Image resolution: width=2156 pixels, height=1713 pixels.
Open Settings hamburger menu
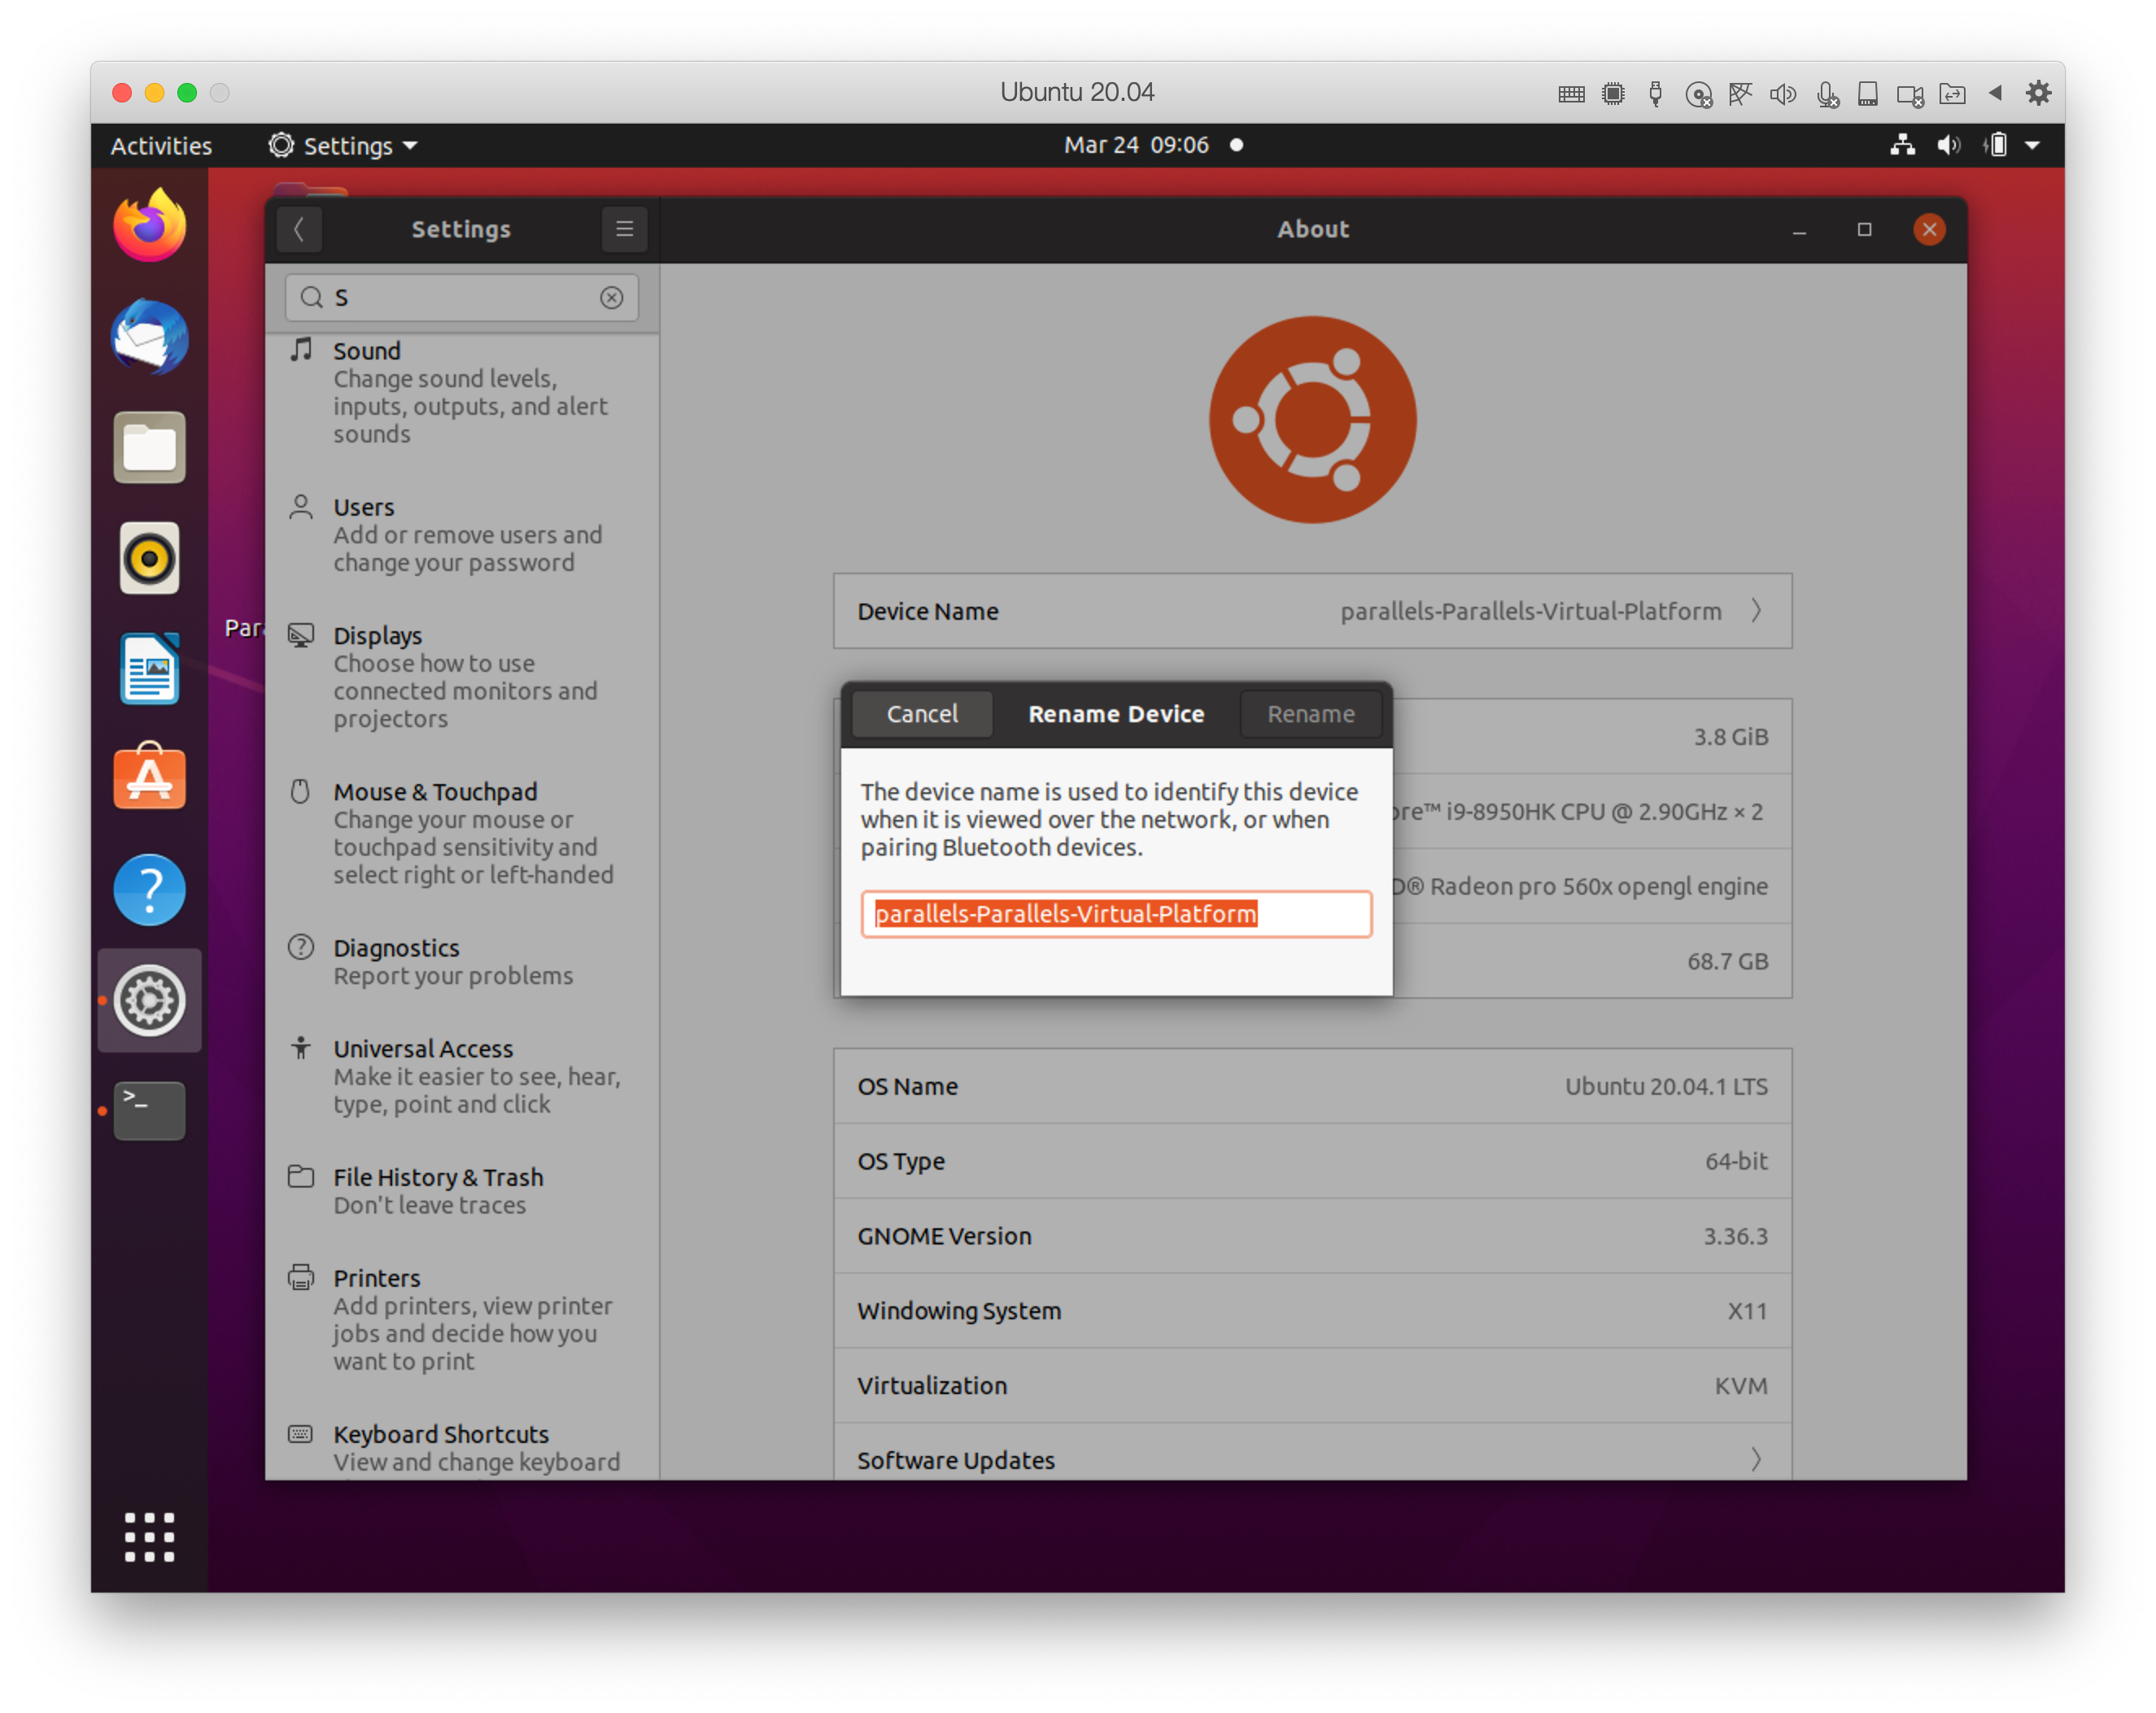[624, 229]
